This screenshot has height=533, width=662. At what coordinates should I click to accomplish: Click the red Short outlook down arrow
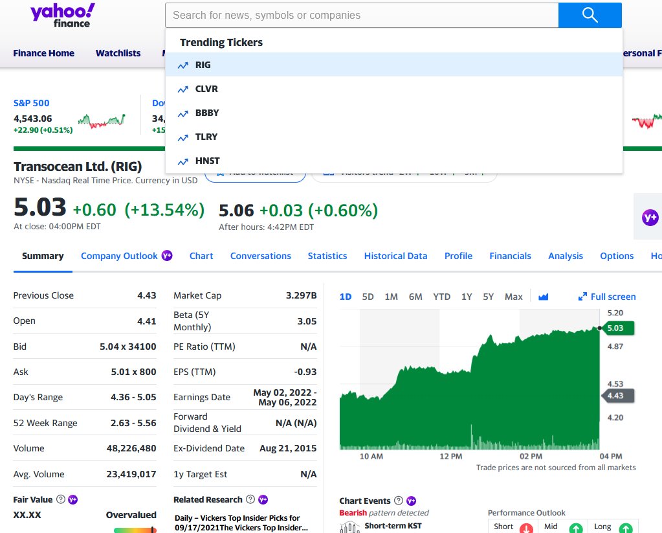pyautogui.click(x=526, y=528)
